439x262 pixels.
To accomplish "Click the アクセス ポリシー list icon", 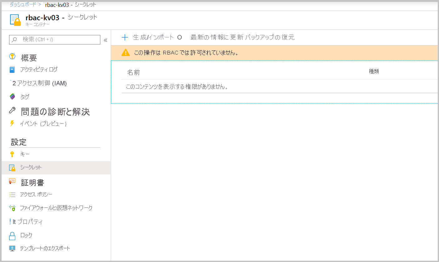I will click(x=12, y=194).
